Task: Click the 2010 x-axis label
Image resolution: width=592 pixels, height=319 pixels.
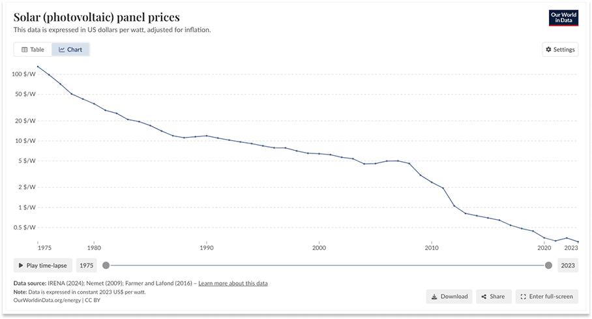Action: click(x=432, y=248)
